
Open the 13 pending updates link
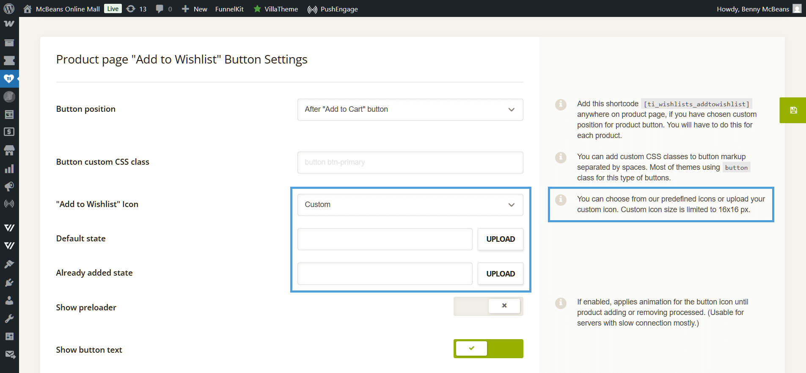pos(137,9)
